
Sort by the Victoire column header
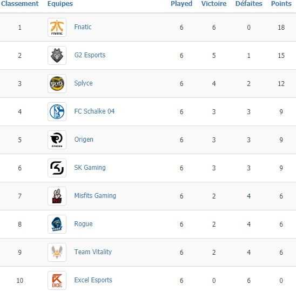(214, 4)
